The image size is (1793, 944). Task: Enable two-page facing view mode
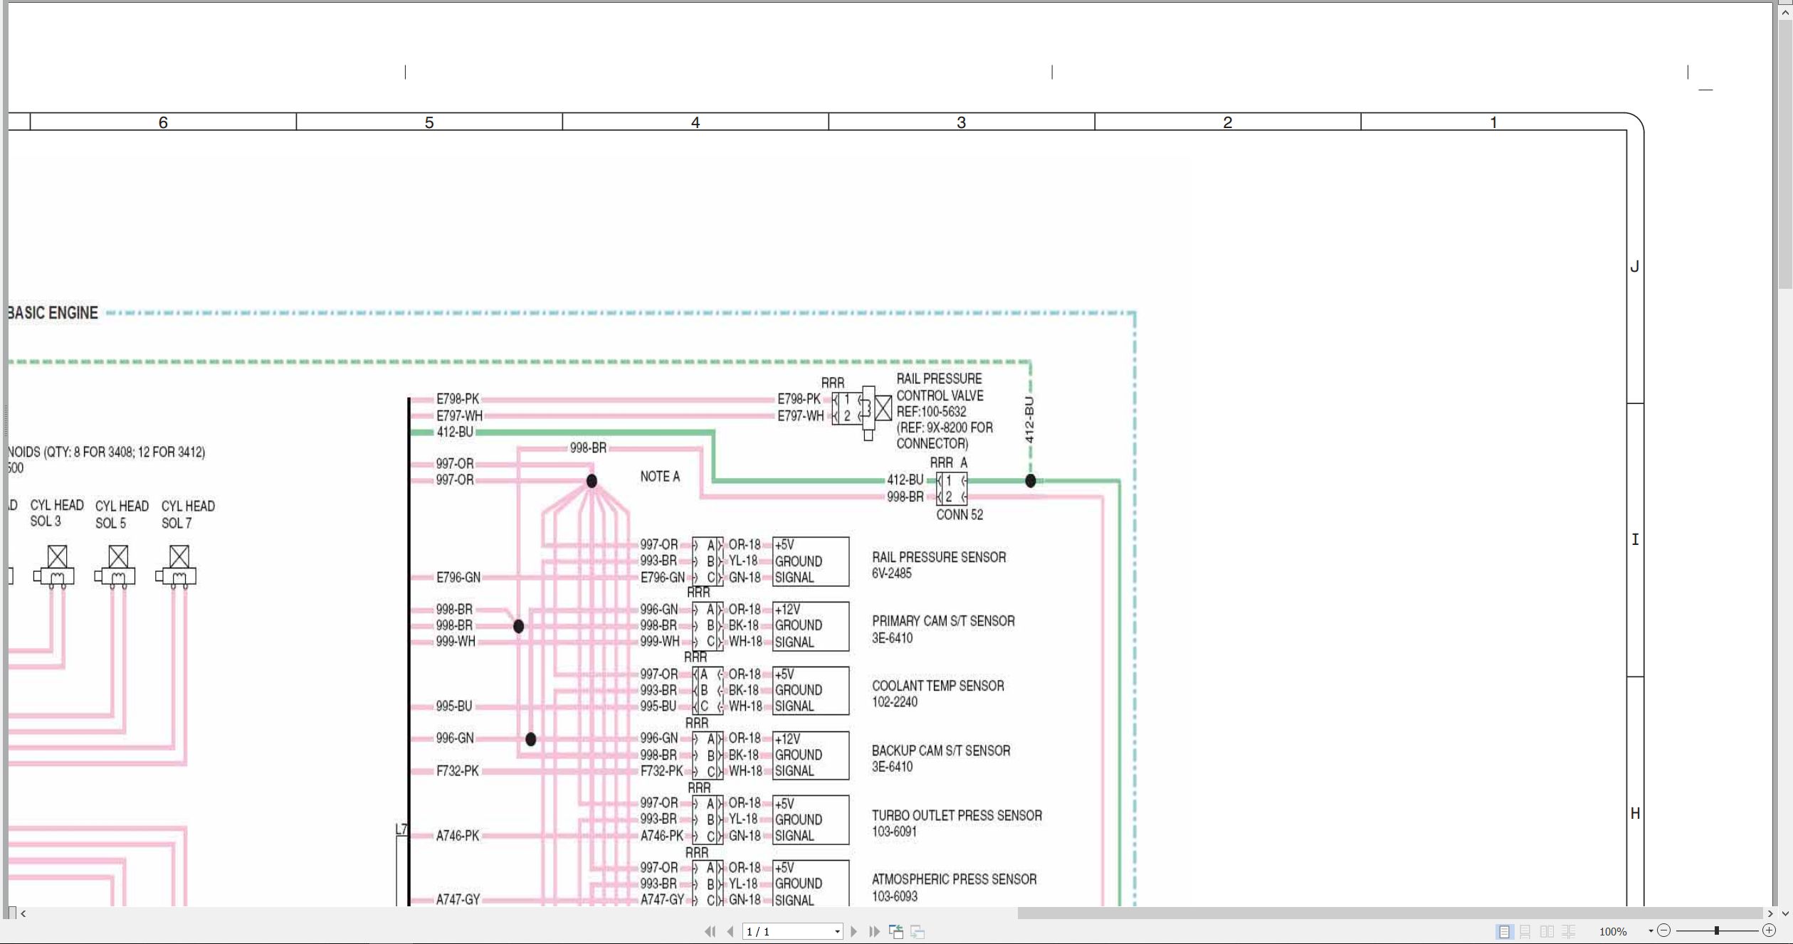(1547, 931)
